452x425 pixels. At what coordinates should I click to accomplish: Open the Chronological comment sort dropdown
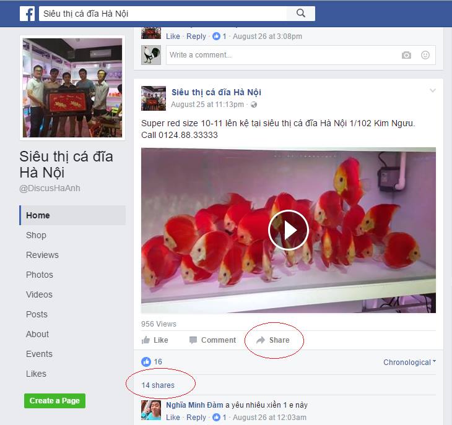[409, 363]
